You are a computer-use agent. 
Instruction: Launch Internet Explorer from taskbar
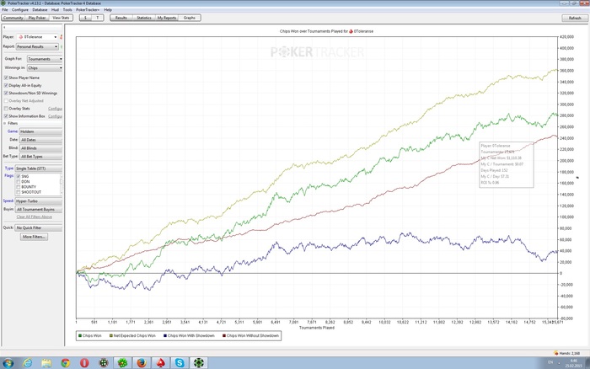click(28, 363)
